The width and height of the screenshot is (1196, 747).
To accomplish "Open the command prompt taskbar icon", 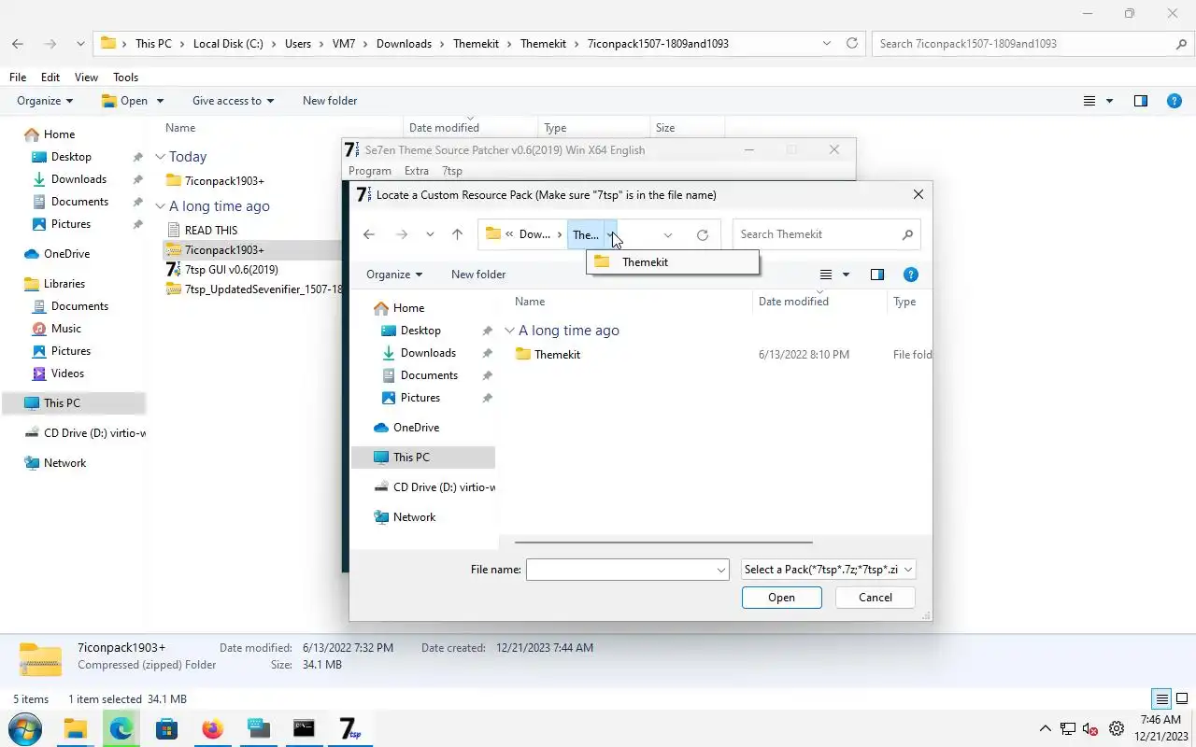I will click(305, 728).
